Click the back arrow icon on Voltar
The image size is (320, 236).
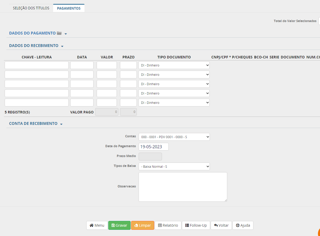tap(216, 225)
